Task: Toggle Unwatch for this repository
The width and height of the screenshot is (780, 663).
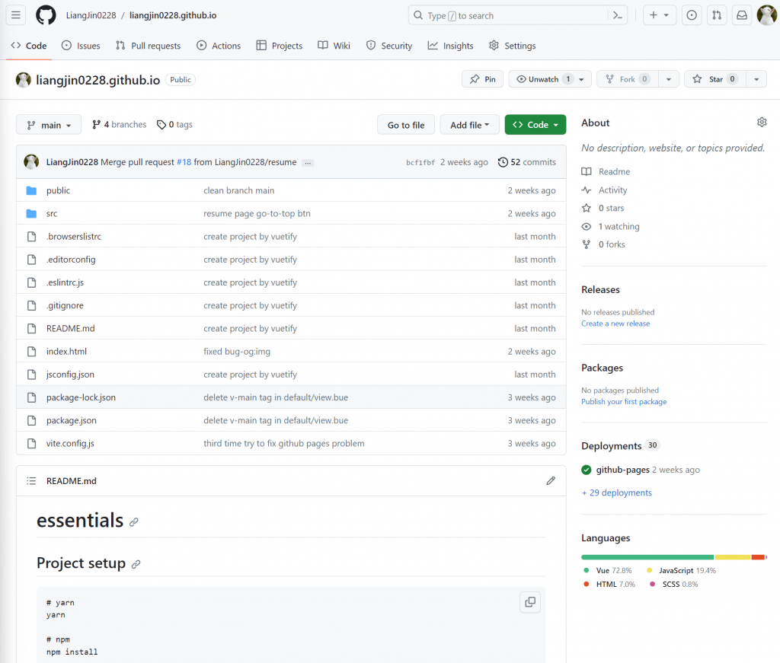Action: click(x=550, y=79)
